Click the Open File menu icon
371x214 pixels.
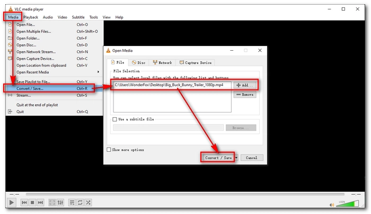(x=10, y=24)
